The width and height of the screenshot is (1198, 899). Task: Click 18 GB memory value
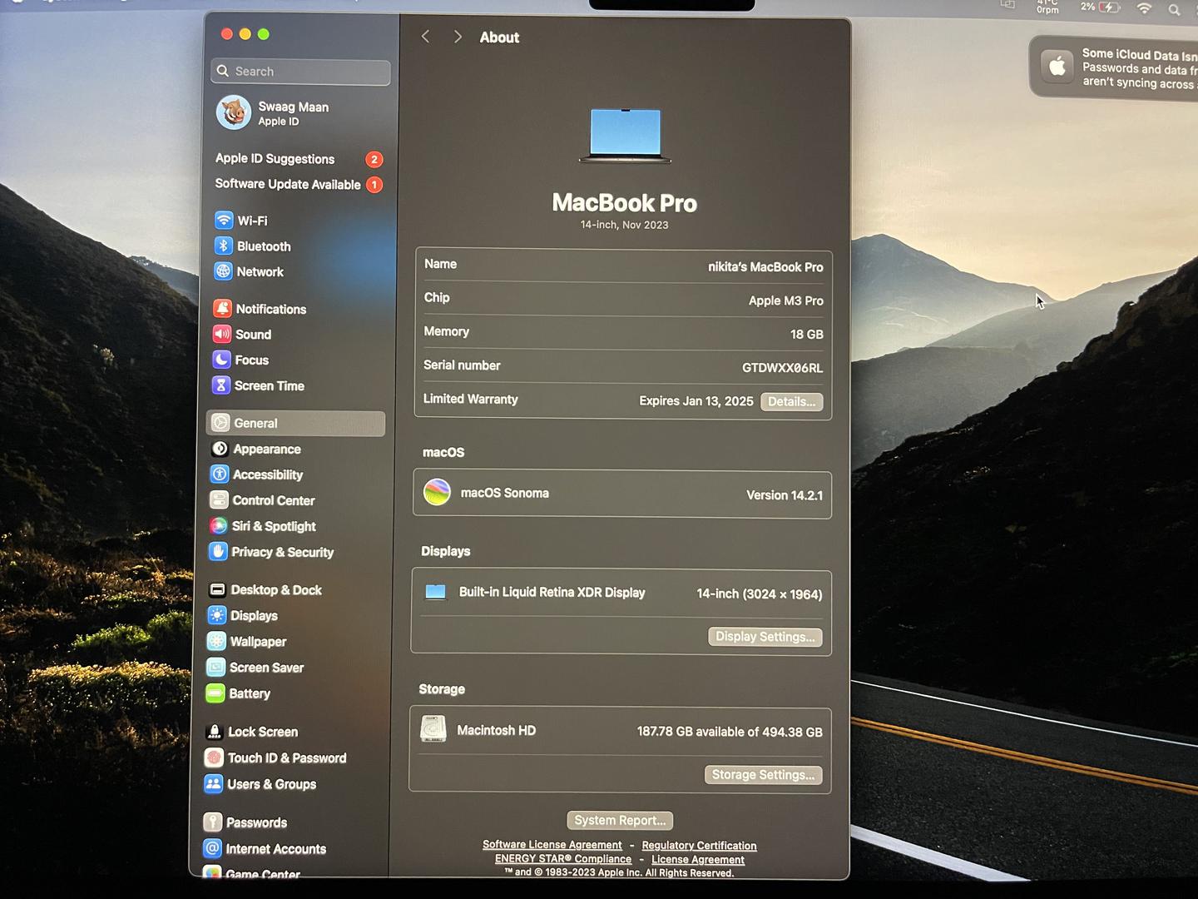point(807,335)
